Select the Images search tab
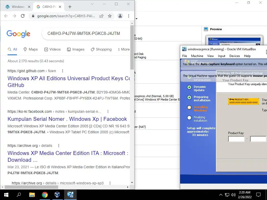 point(76,49)
